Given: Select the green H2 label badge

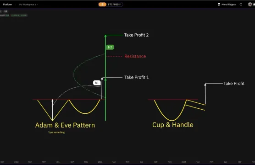Looking at the screenshot, I should (x=110, y=47).
